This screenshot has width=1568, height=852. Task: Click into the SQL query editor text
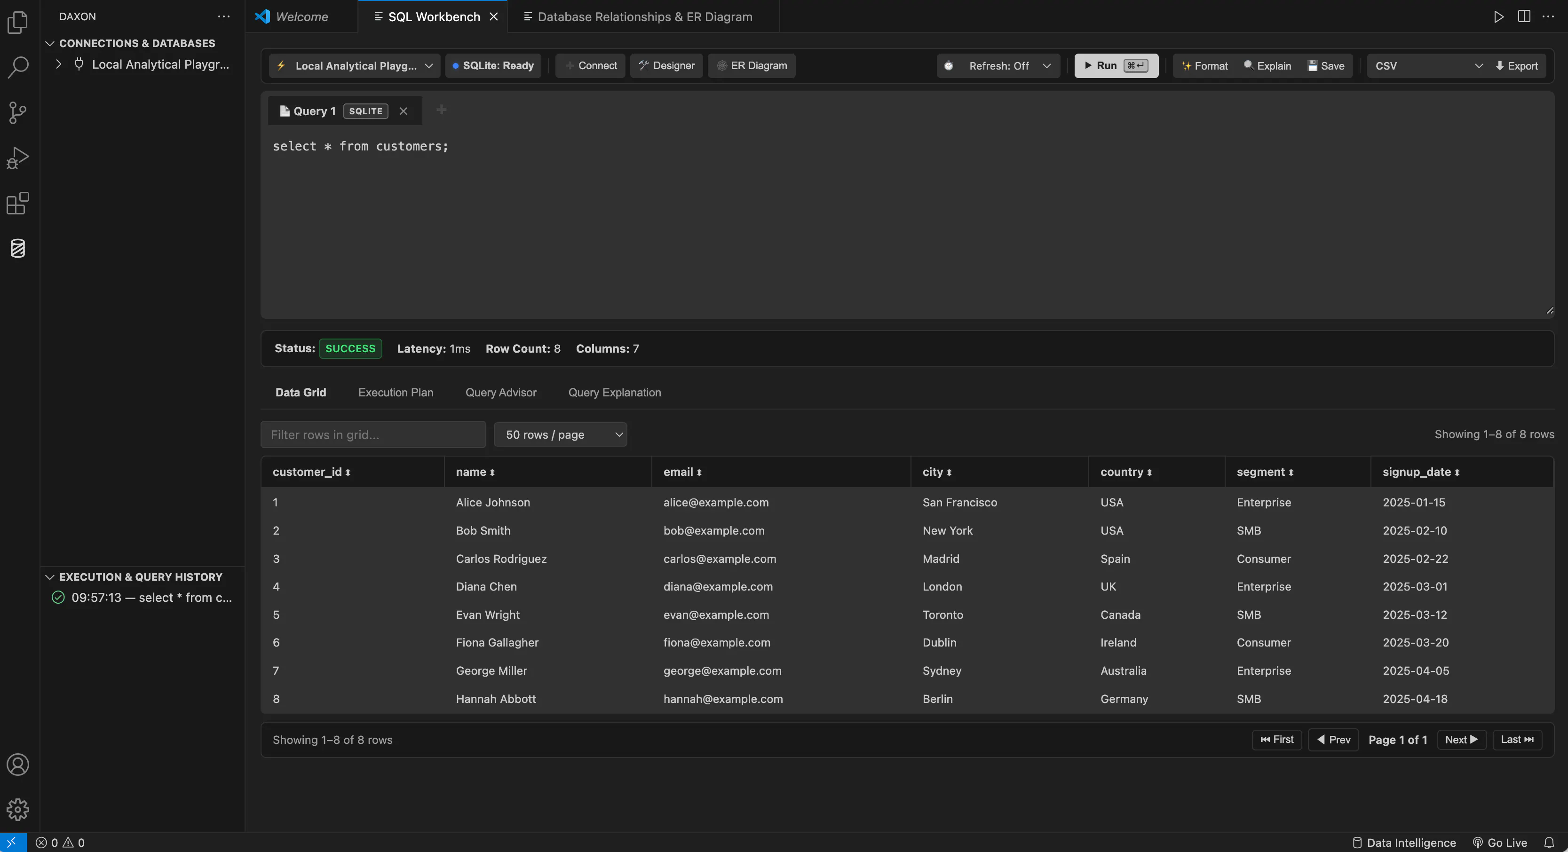(360, 146)
